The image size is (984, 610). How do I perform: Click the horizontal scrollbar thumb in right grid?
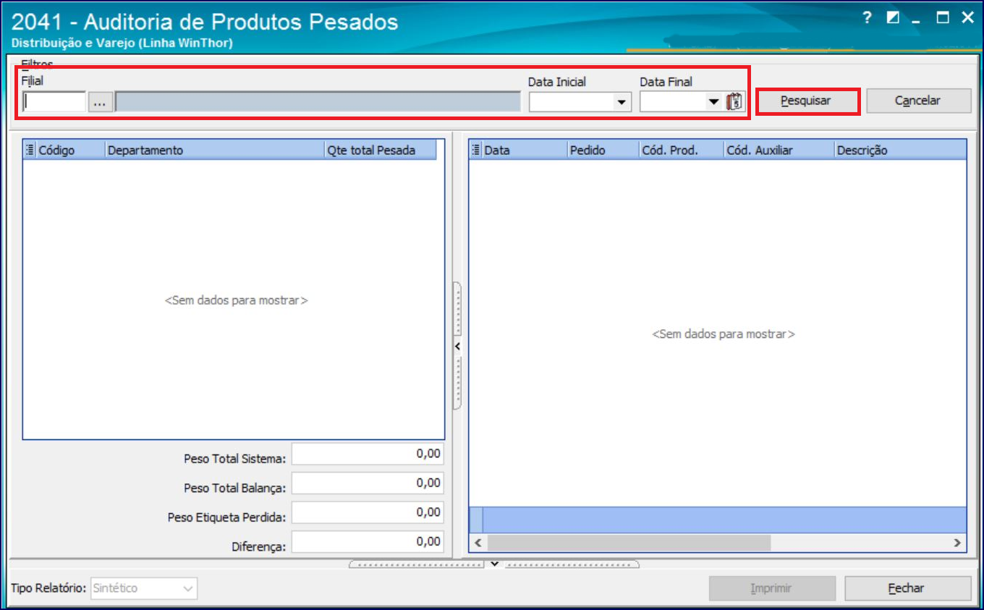629,542
